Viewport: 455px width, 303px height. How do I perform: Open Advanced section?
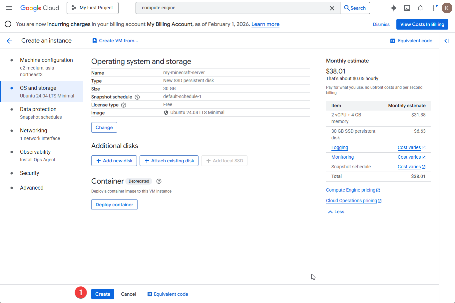42,188
